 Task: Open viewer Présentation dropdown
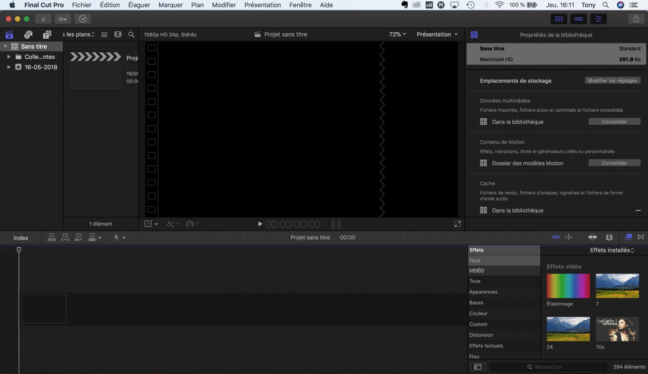[x=437, y=34]
